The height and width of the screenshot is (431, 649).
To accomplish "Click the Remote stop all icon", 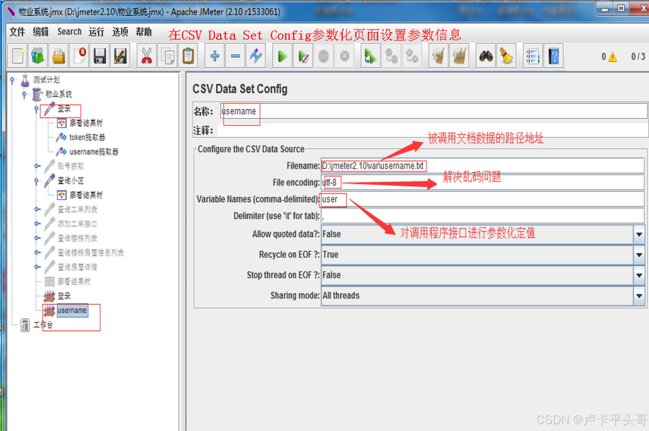I will (x=391, y=57).
